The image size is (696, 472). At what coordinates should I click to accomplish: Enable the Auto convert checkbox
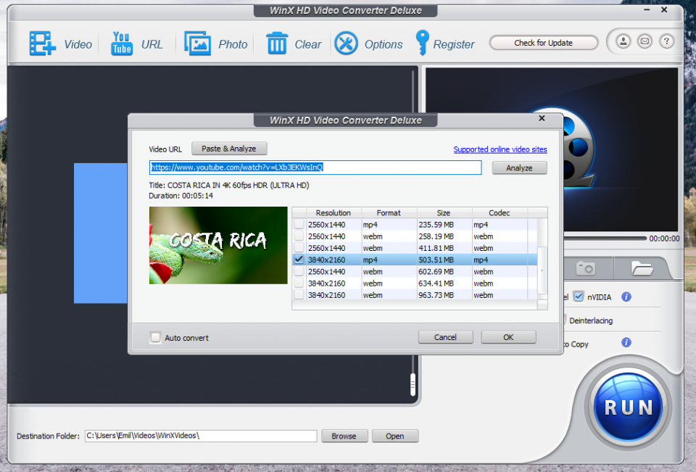(x=155, y=337)
